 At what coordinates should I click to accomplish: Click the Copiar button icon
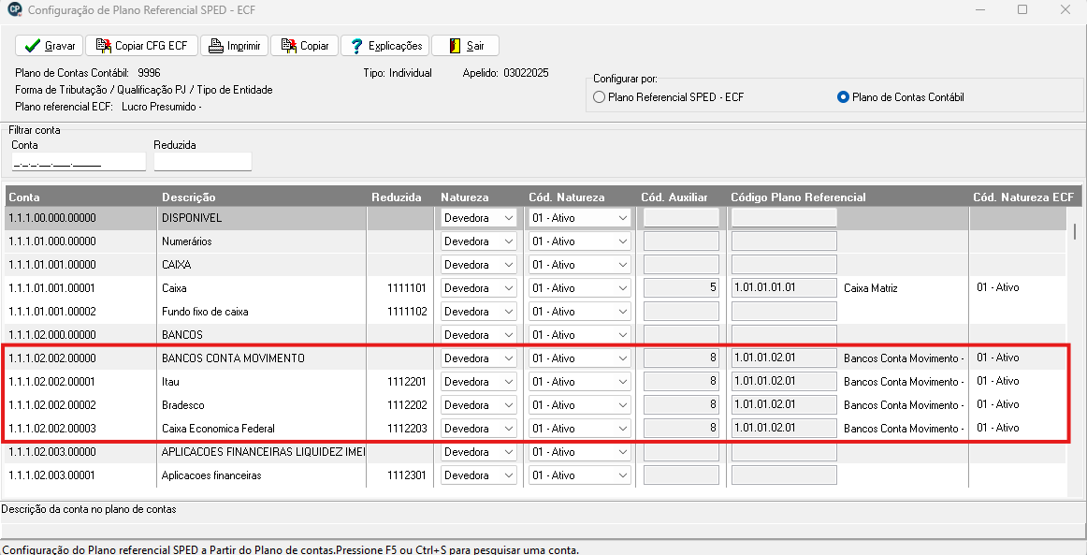coord(288,46)
